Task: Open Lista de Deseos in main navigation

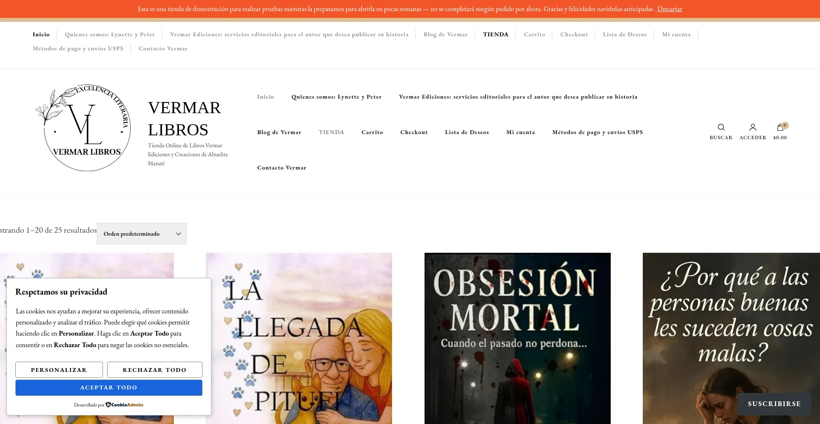Action: pos(467,132)
